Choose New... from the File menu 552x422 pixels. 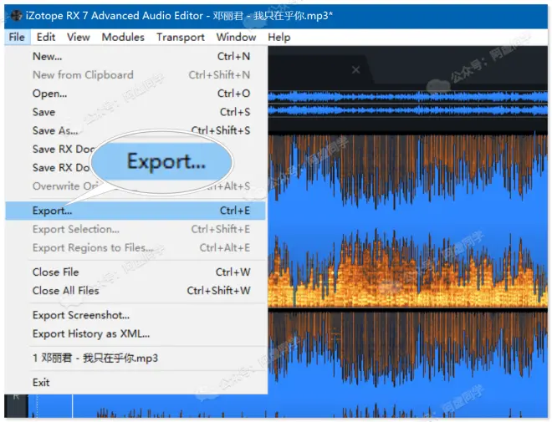click(47, 57)
